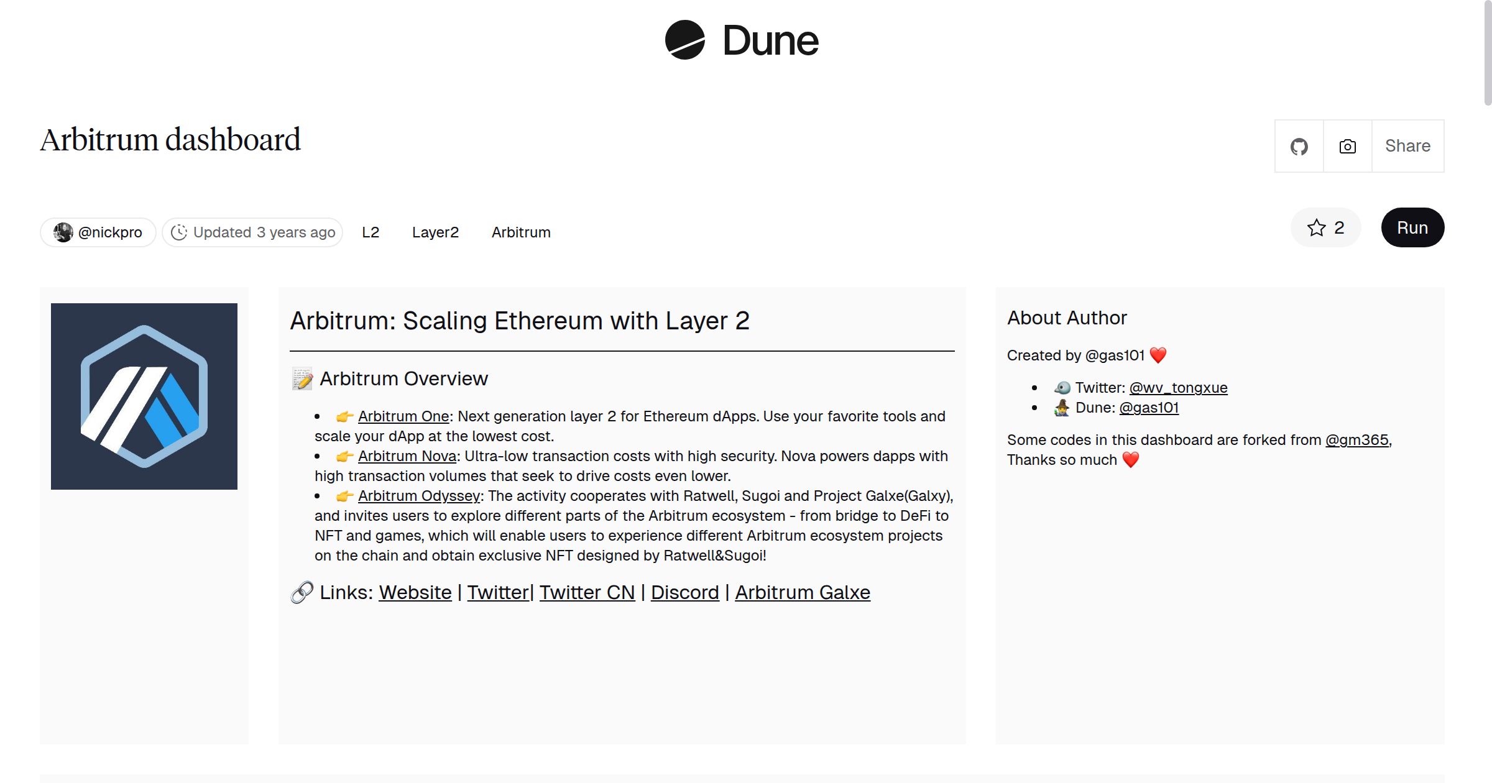Select the Layer2 tag
Image resolution: width=1492 pixels, height=783 pixels.
point(435,232)
